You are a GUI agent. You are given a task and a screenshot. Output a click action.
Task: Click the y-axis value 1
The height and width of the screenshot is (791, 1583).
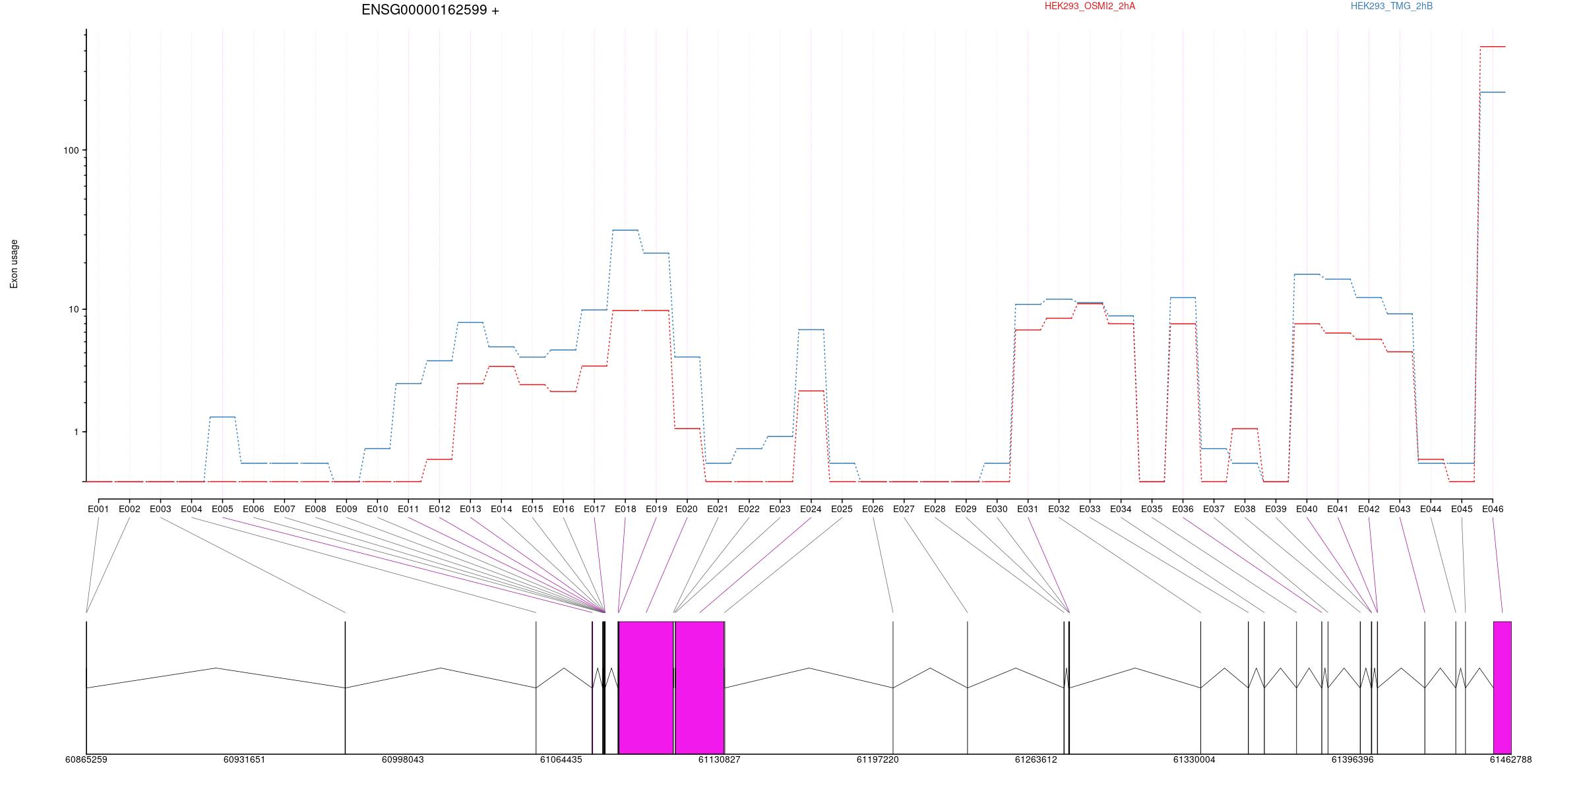coord(76,432)
